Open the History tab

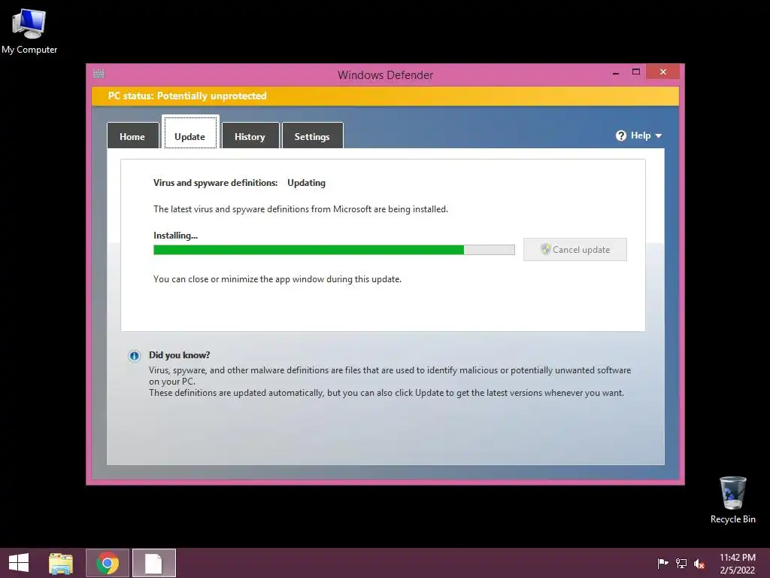pos(250,135)
